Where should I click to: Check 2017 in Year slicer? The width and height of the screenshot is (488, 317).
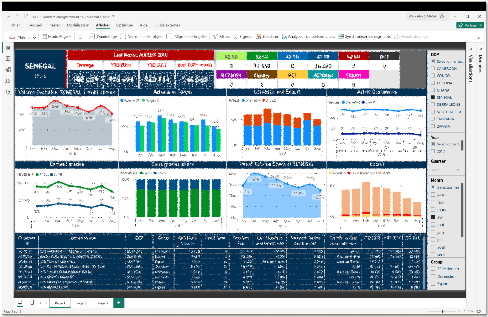click(433, 151)
